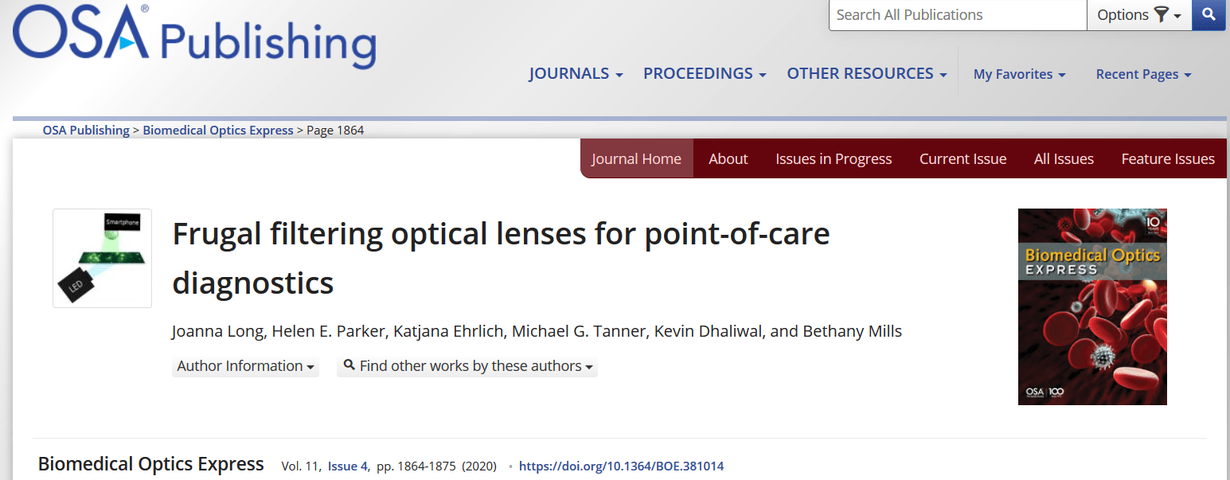Open the search Options filter dropdown
Screen dimensions: 1230x480
coord(1138,15)
